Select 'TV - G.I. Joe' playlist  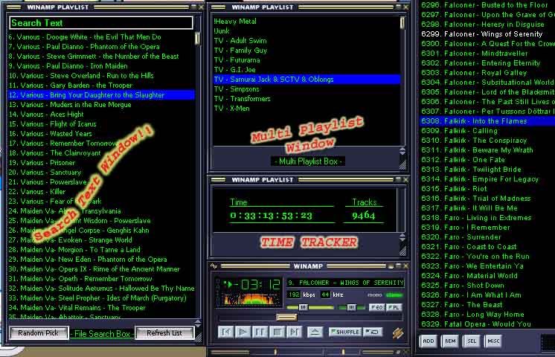pyautogui.click(x=307, y=70)
